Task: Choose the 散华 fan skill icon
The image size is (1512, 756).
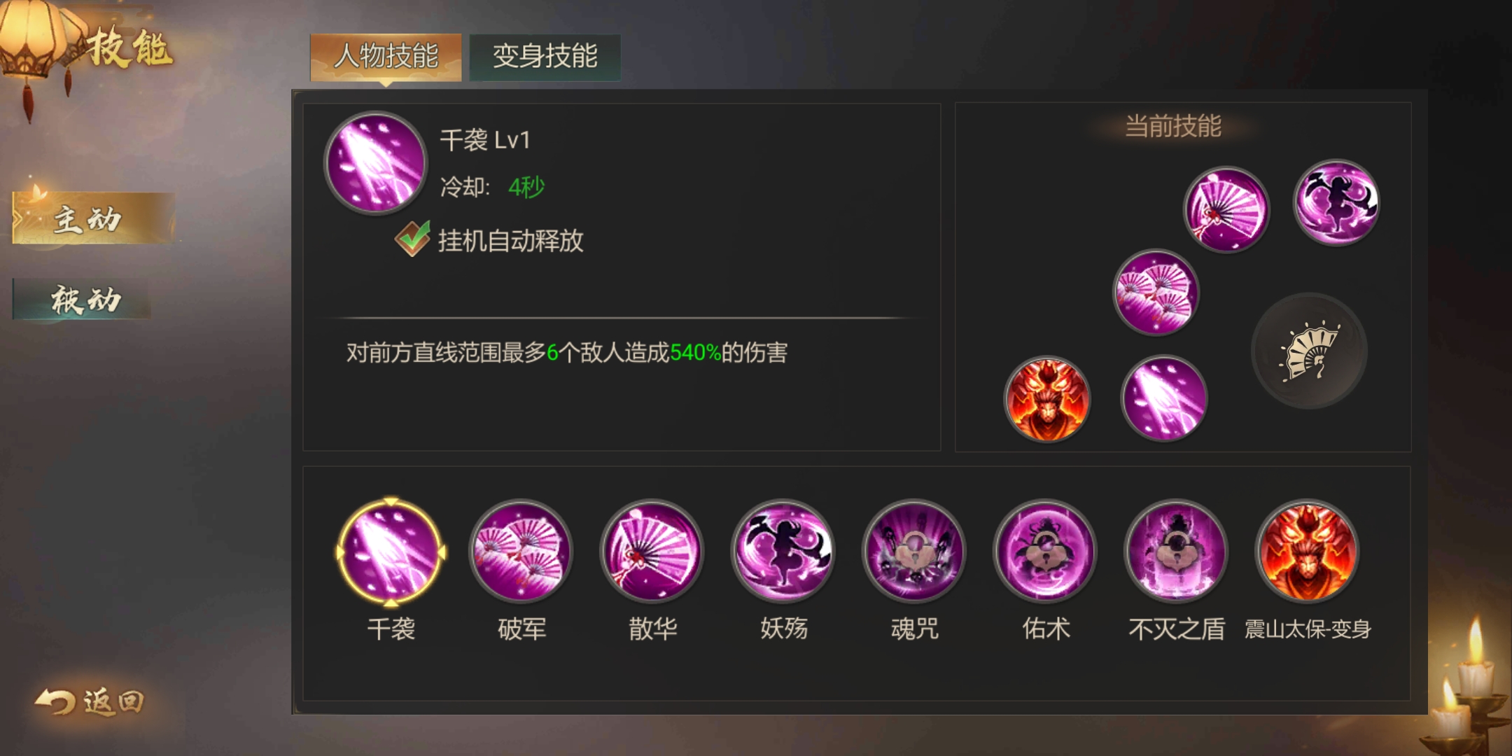Action: 652,552
